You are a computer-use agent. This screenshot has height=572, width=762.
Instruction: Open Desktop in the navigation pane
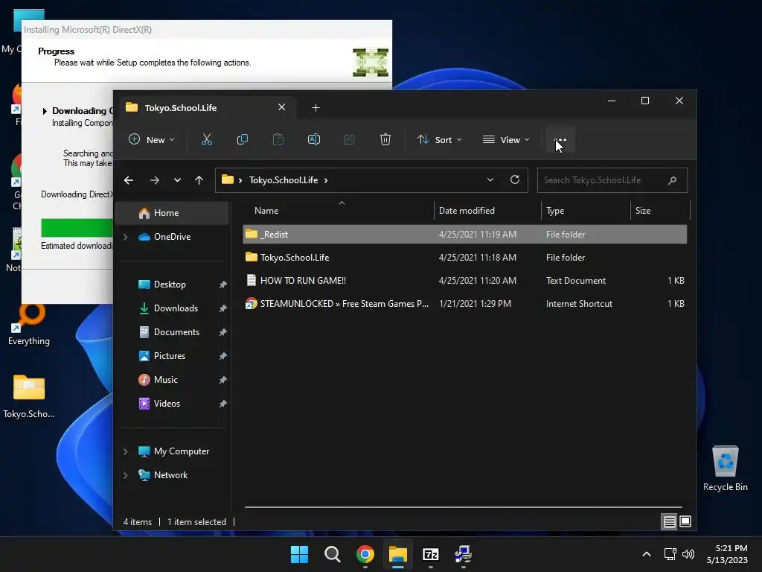coord(170,285)
